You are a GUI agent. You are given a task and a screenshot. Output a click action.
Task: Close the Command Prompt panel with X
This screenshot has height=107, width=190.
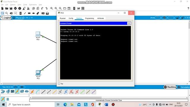129,23
